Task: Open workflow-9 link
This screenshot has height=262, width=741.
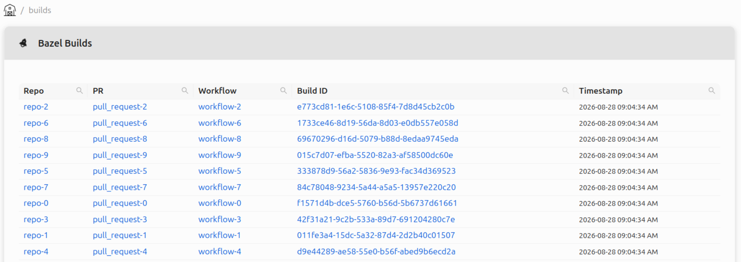Action: coord(220,155)
